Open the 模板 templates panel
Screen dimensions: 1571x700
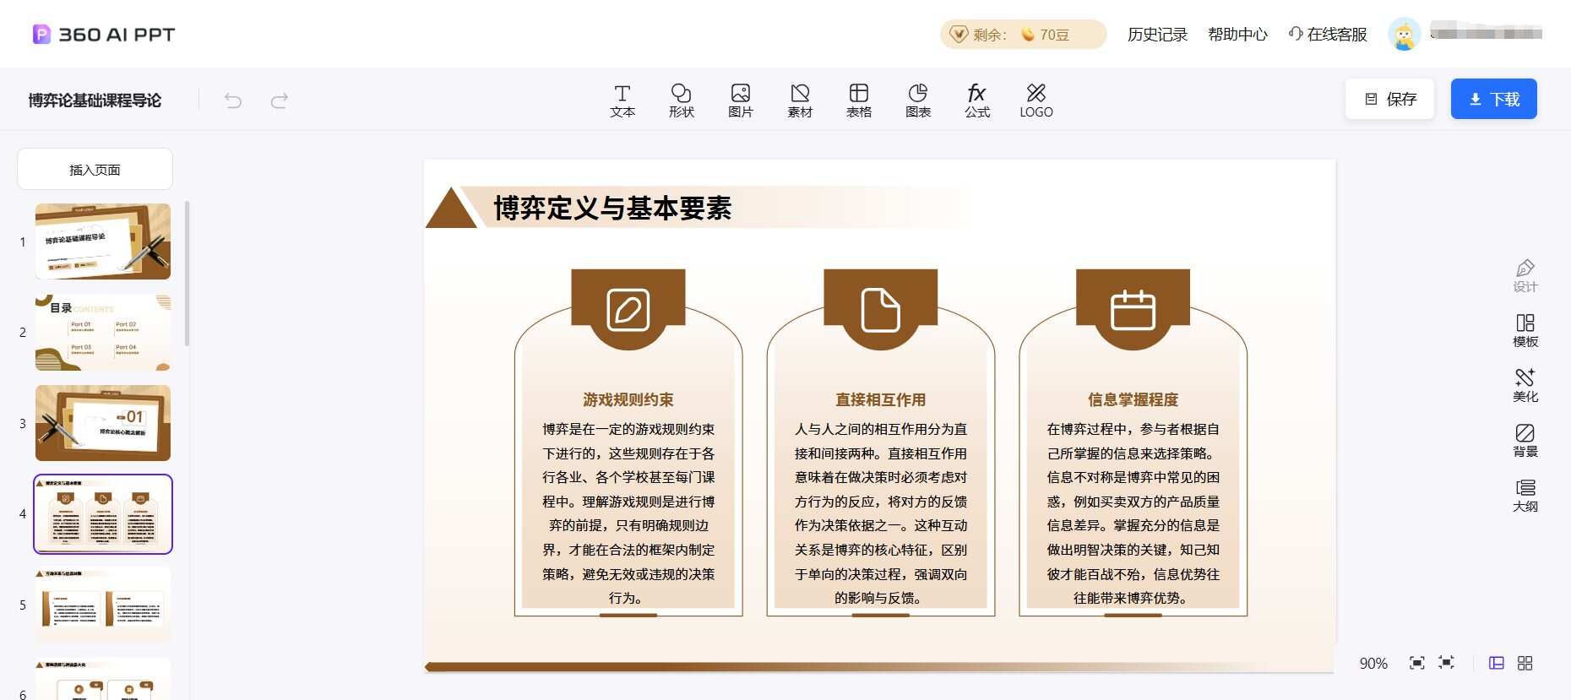tap(1525, 331)
